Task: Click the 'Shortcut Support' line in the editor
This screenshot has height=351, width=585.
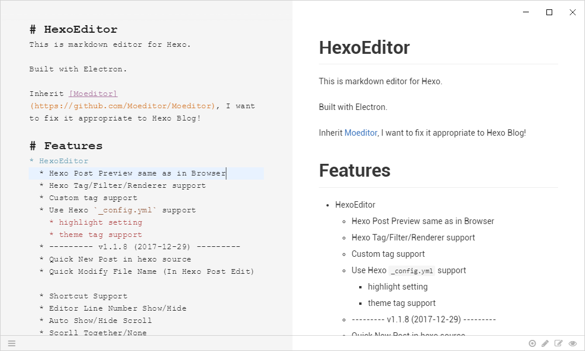Action: (88, 296)
